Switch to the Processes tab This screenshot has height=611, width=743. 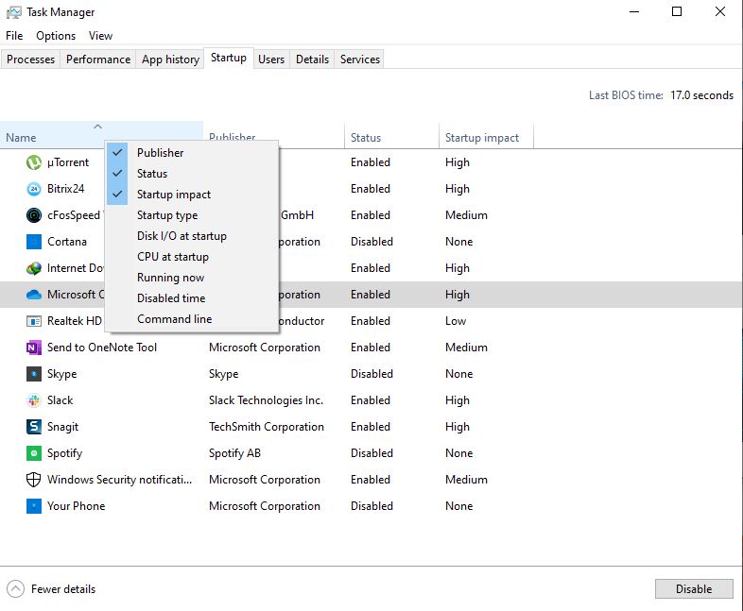[x=30, y=59]
